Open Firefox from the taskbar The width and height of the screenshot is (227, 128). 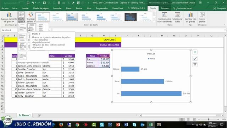pos(61,124)
